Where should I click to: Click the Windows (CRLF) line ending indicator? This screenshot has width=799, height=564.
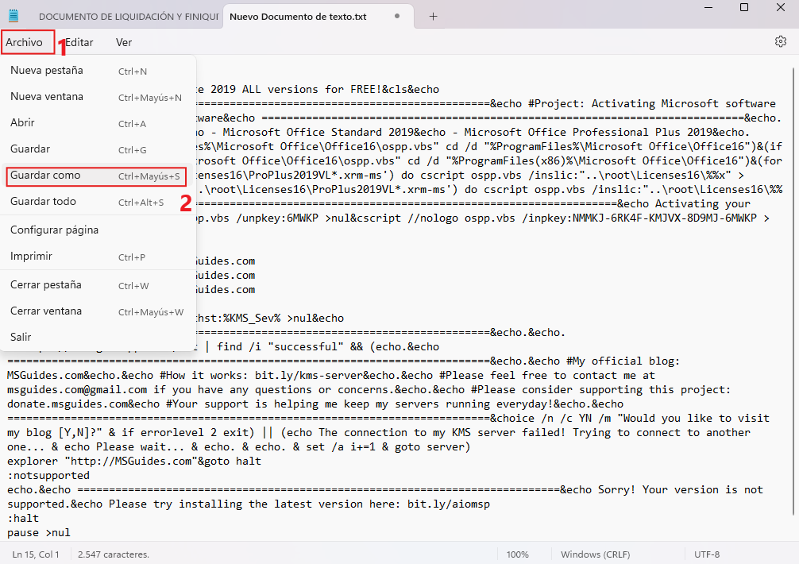click(x=594, y=554)
